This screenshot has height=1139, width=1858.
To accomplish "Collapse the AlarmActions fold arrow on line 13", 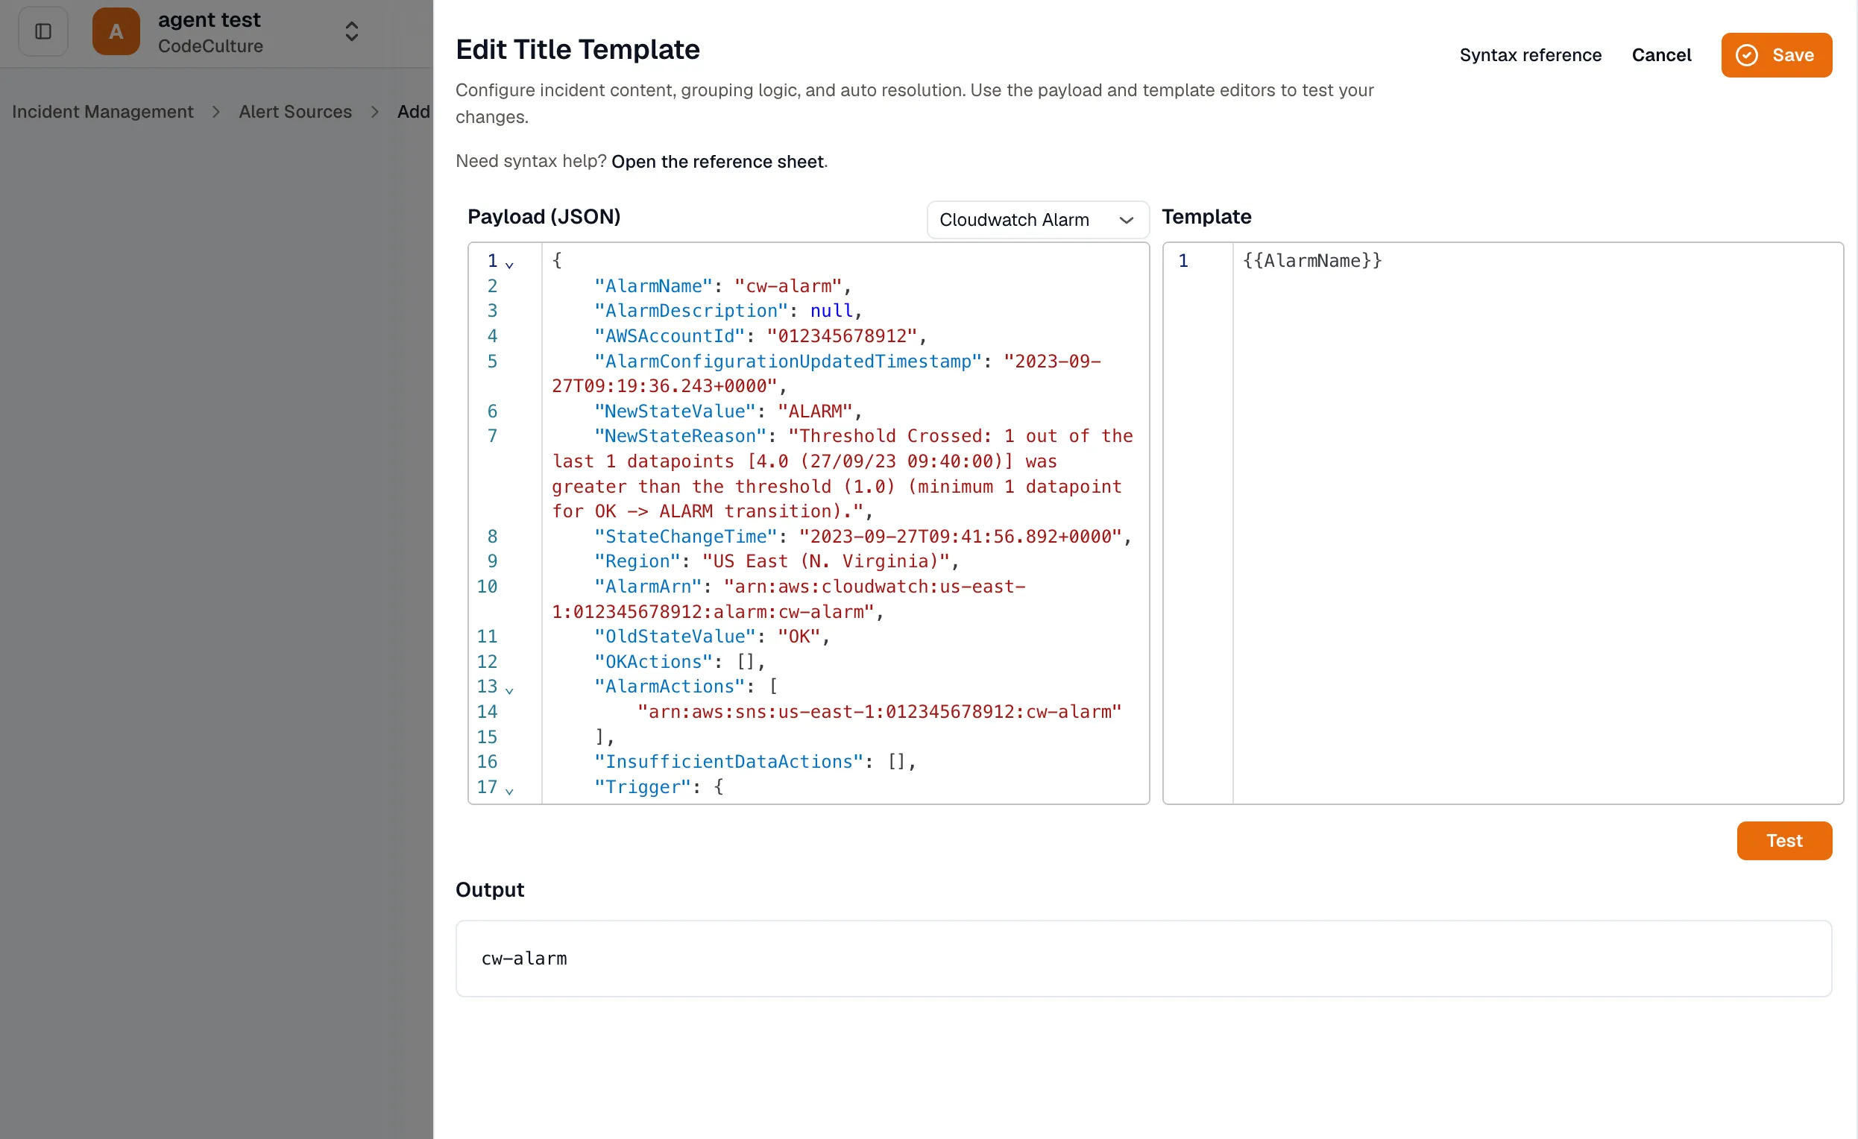I will [x=509, y=690].
